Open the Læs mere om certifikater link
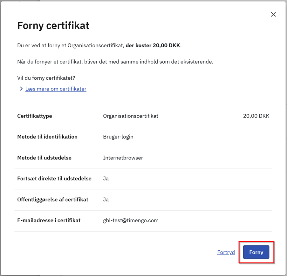287x276 pixels. (x=56, y=89)
